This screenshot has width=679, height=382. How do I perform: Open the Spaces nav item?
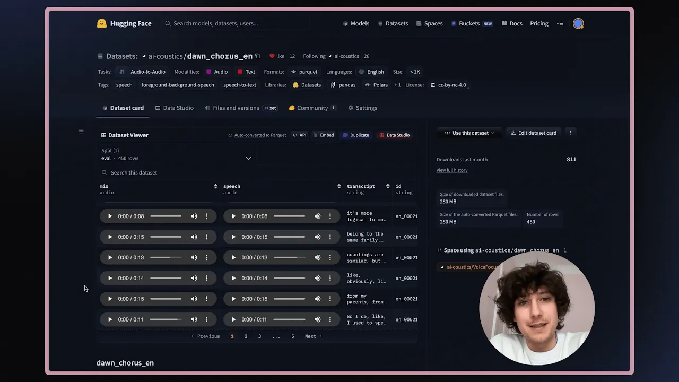430,23
